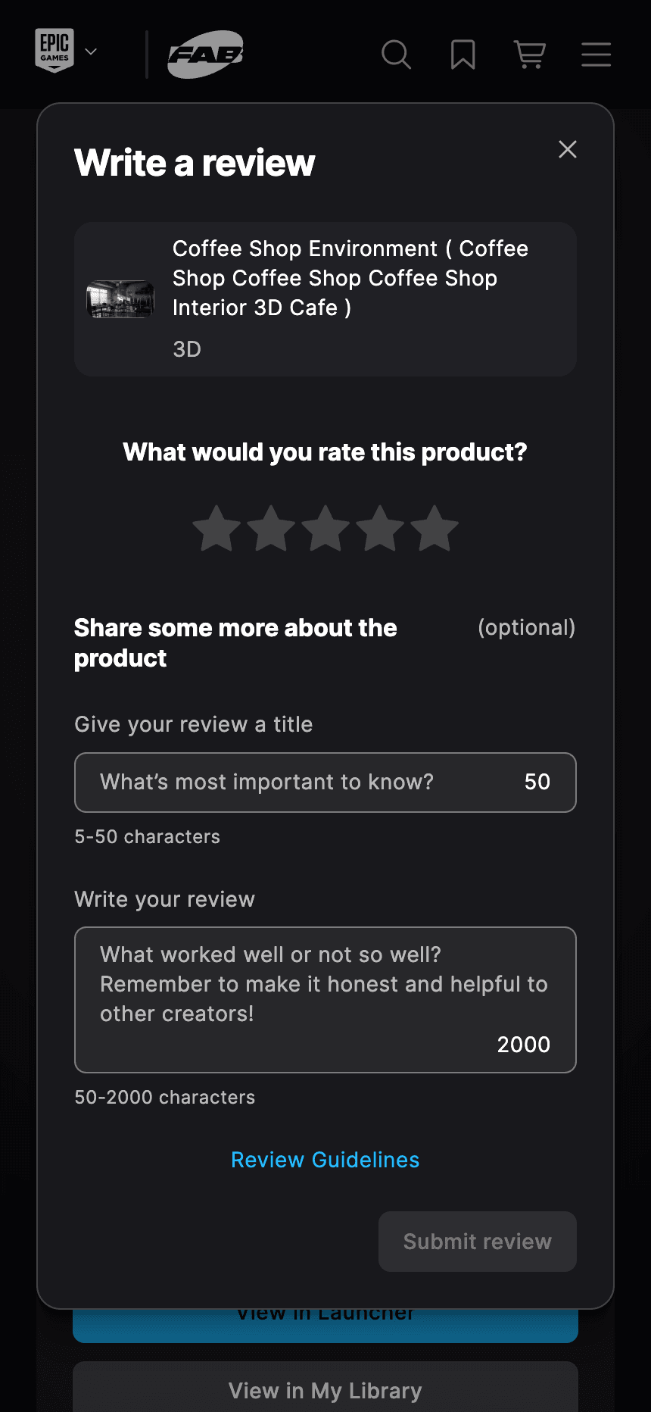Close the Write a review dialog

pos(568,149)
